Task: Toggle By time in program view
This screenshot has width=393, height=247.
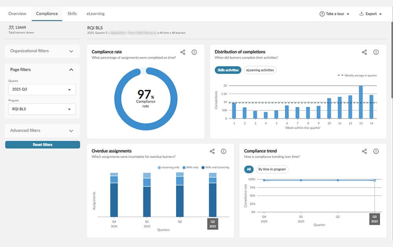Action: click(272, 170)
